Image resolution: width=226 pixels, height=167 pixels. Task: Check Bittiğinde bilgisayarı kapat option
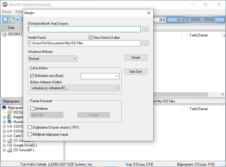[x=30, y=134]
